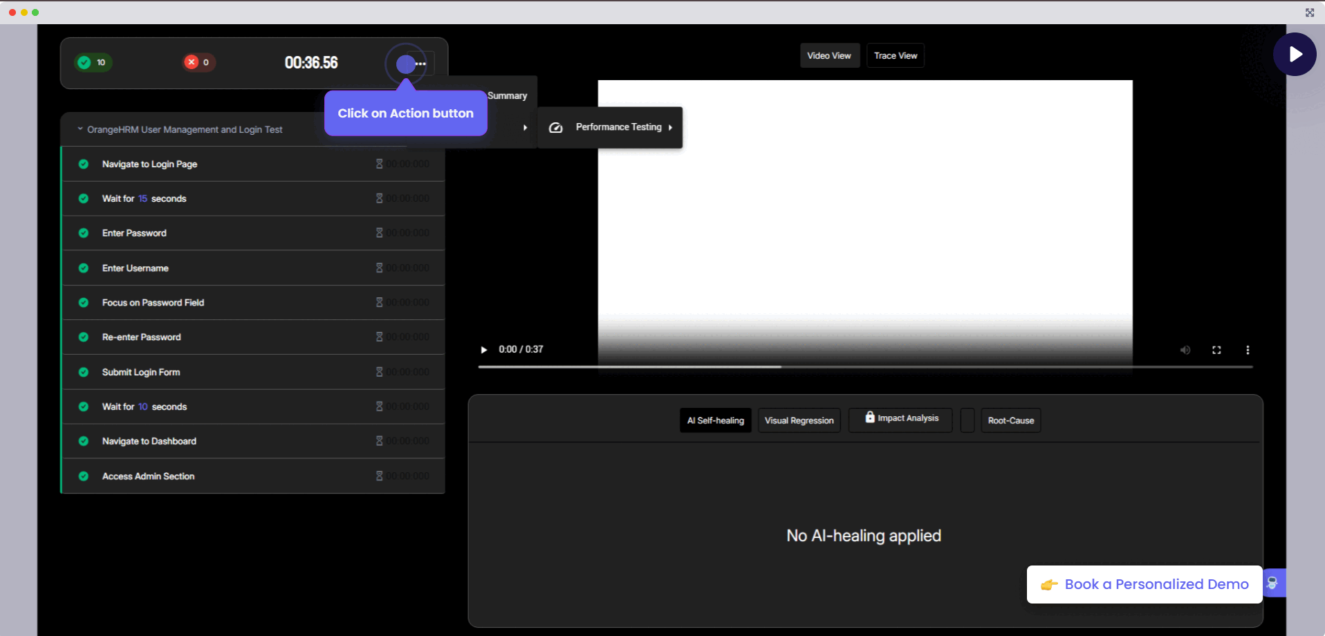Expand the Performance Testing submenu arrow
The width and height of the screenshot is (1325, 636).
[x=670, y=127]
